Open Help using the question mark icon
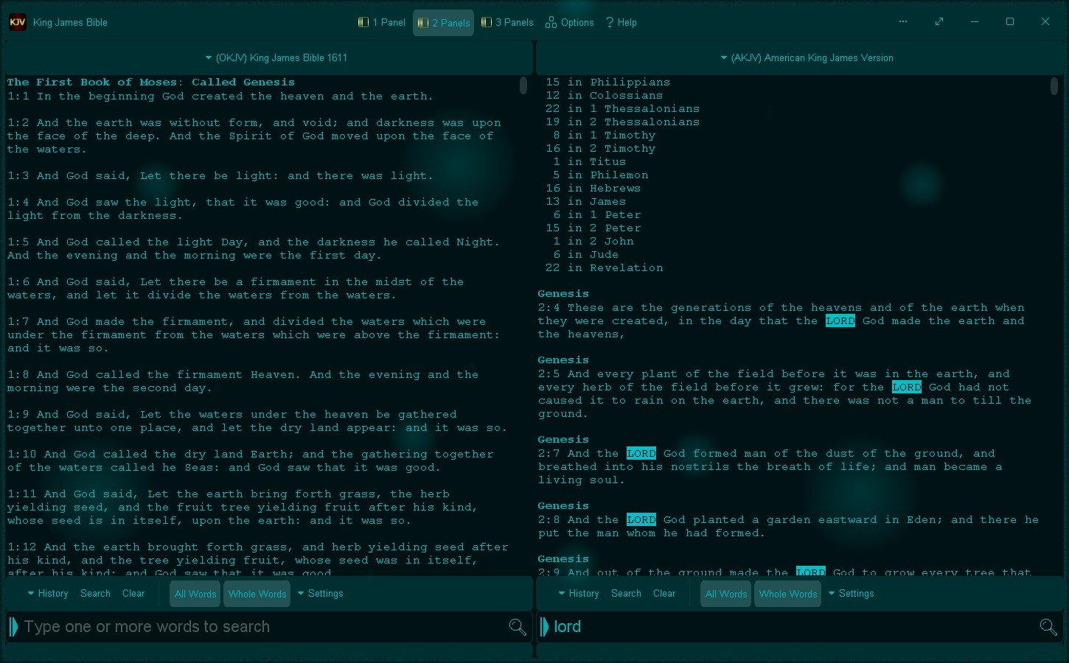 pyautogui.click(x=609, y=21)
